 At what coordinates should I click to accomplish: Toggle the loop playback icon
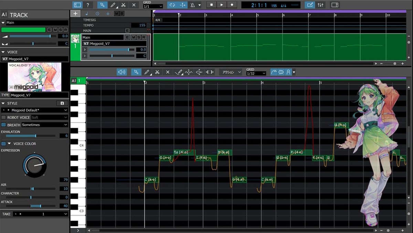pyautogui.click(x=172, y=5)
